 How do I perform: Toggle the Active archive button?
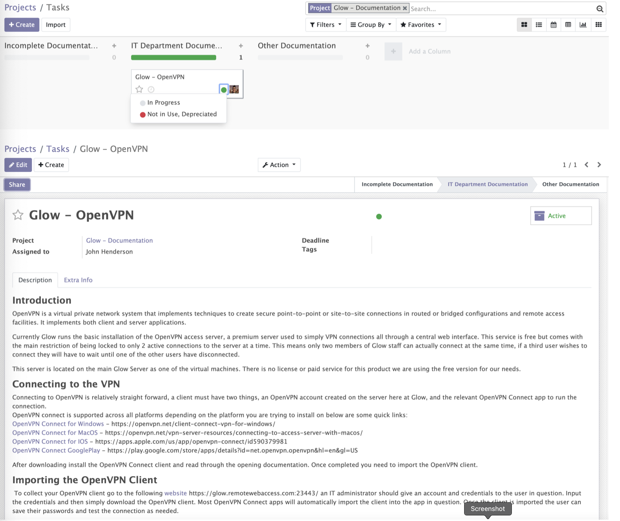click(x=561, y=216)
